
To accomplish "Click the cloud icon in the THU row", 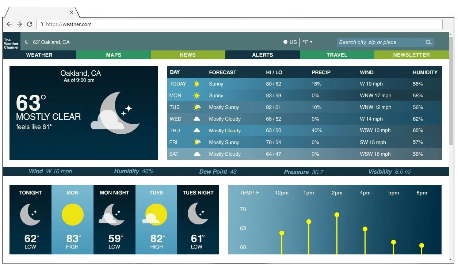I will (197, 130).
